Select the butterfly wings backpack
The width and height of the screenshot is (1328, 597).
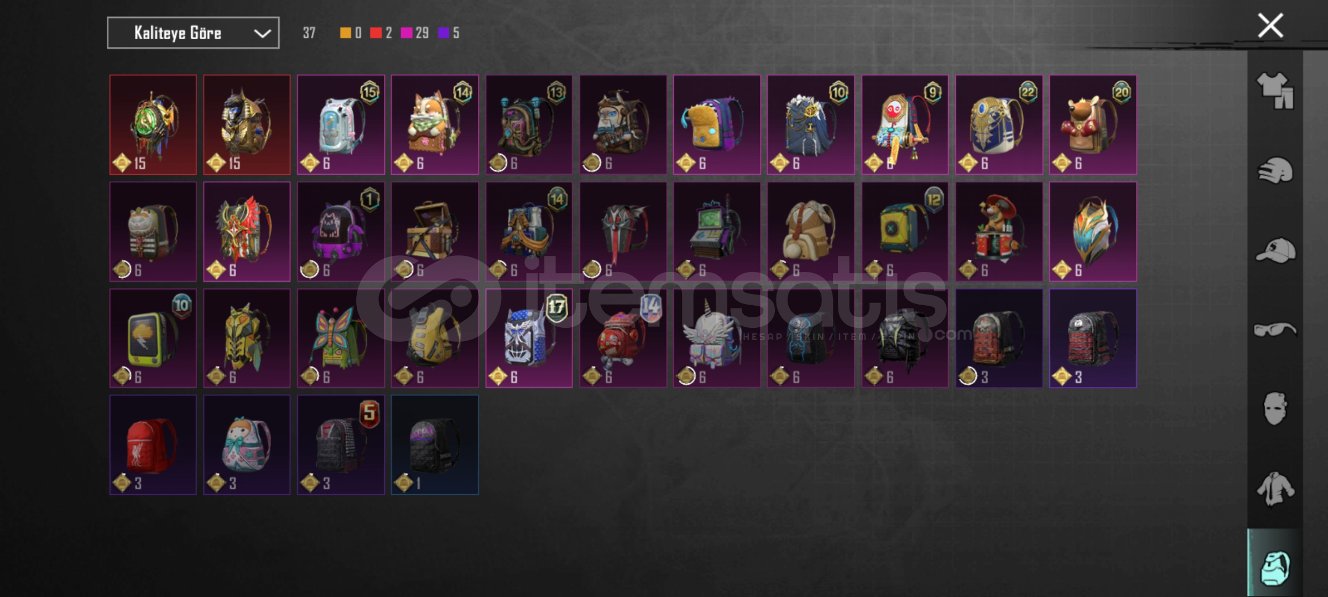tap(341, 338)
